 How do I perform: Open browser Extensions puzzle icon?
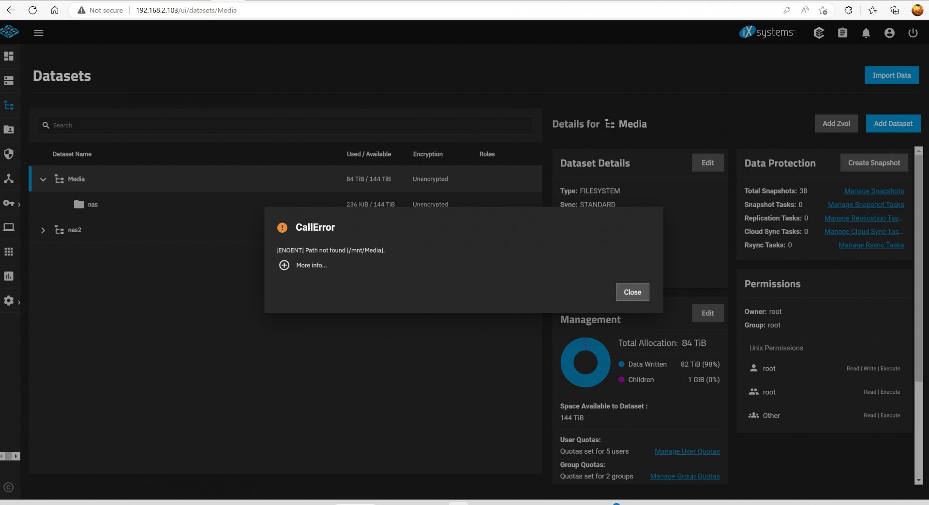[848, 10]
